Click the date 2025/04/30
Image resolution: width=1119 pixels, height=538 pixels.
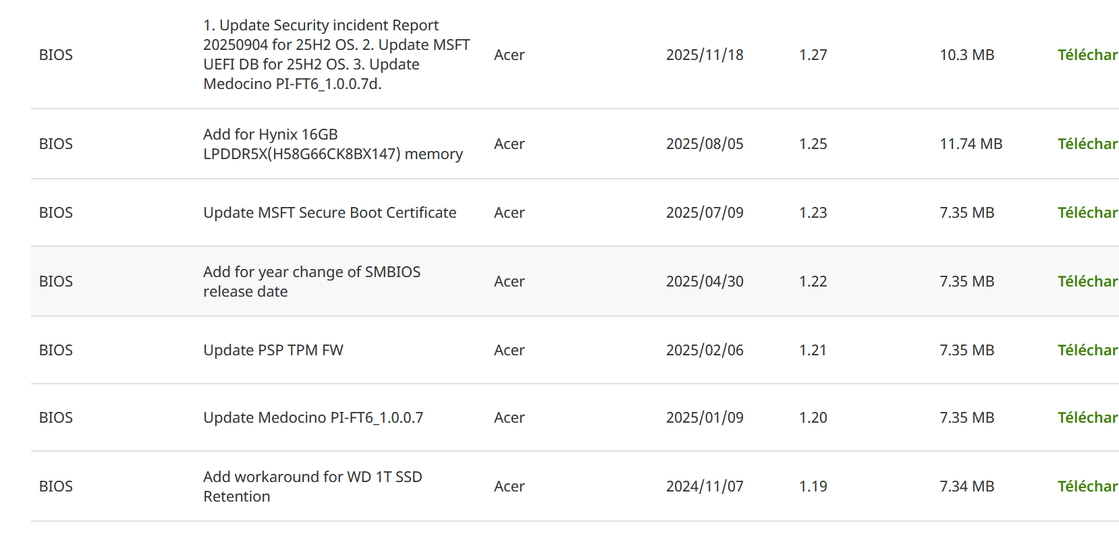tap(705, 282)
